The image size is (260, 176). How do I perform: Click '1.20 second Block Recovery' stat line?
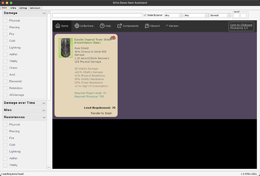point(92,58)
